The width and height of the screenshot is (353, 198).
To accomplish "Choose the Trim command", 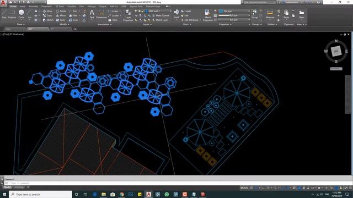I will coord(73,11).
